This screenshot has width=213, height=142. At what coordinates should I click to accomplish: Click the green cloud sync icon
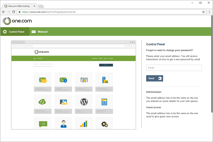point(42,102)
